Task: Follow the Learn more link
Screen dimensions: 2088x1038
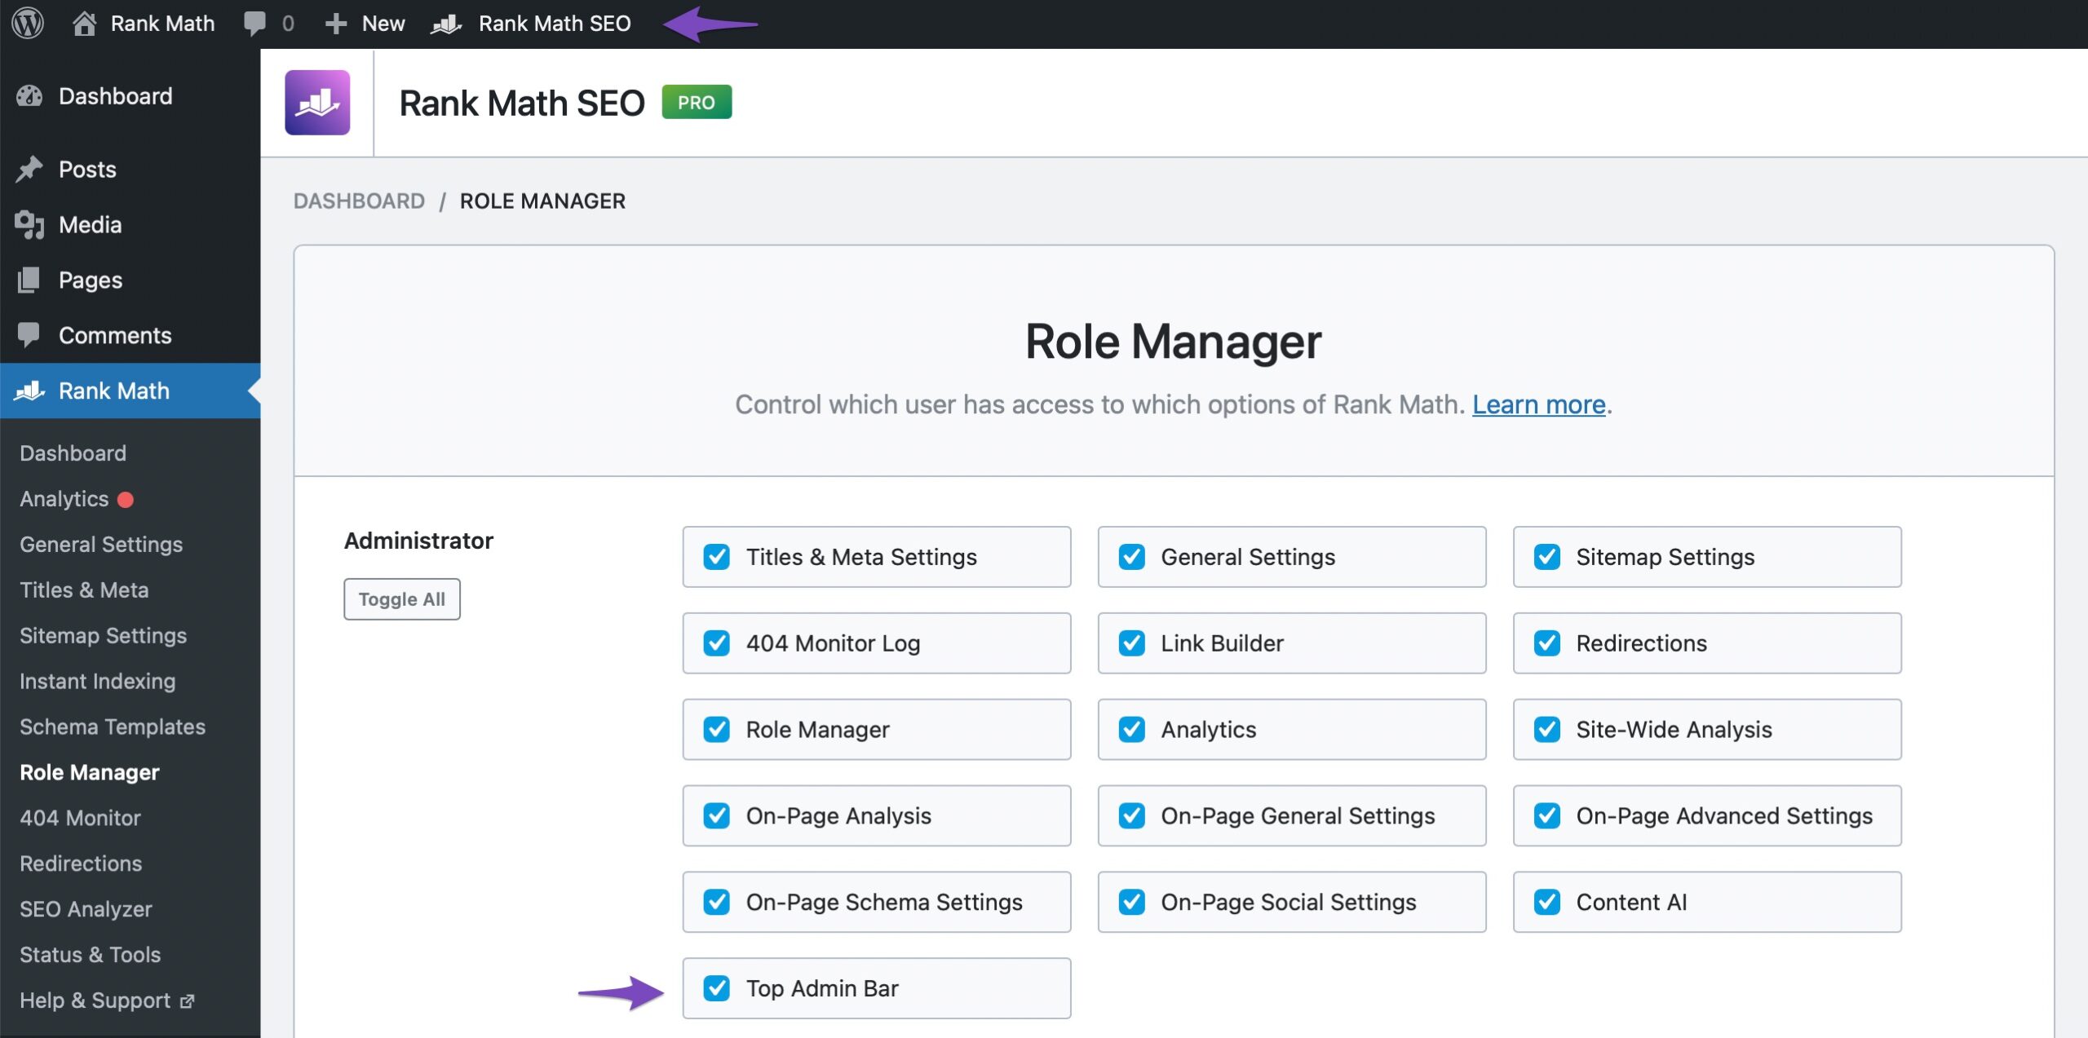Action: pyautogui.click(x=1538, y=404)
